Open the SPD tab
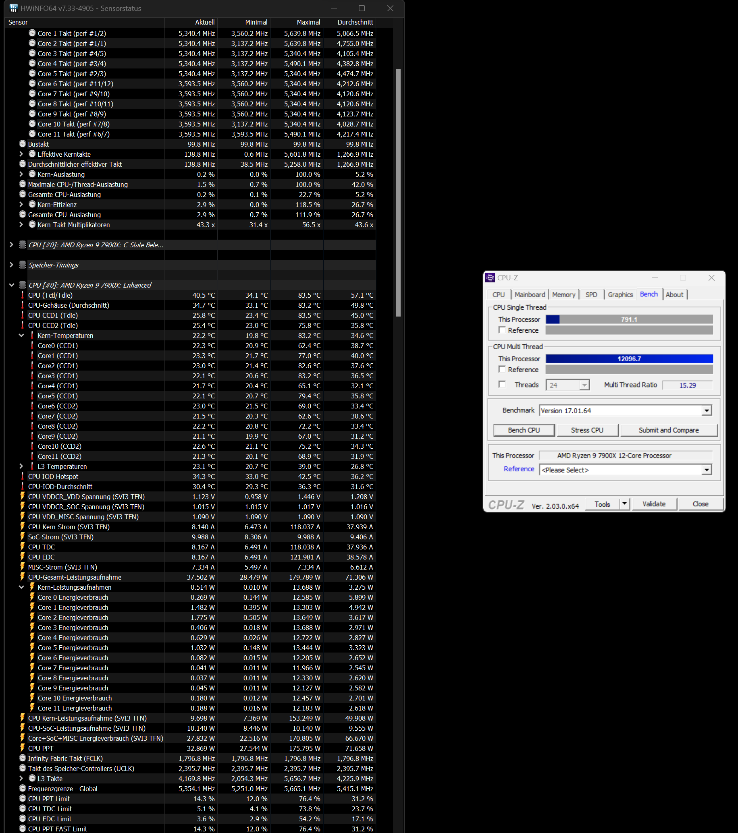This screenshot has width=738, height=833. tap(591, 294)
